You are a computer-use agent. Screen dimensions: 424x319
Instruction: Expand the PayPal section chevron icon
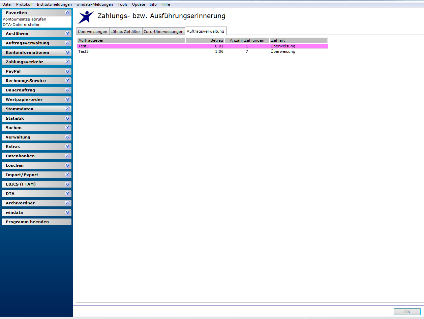coord(67,71)
